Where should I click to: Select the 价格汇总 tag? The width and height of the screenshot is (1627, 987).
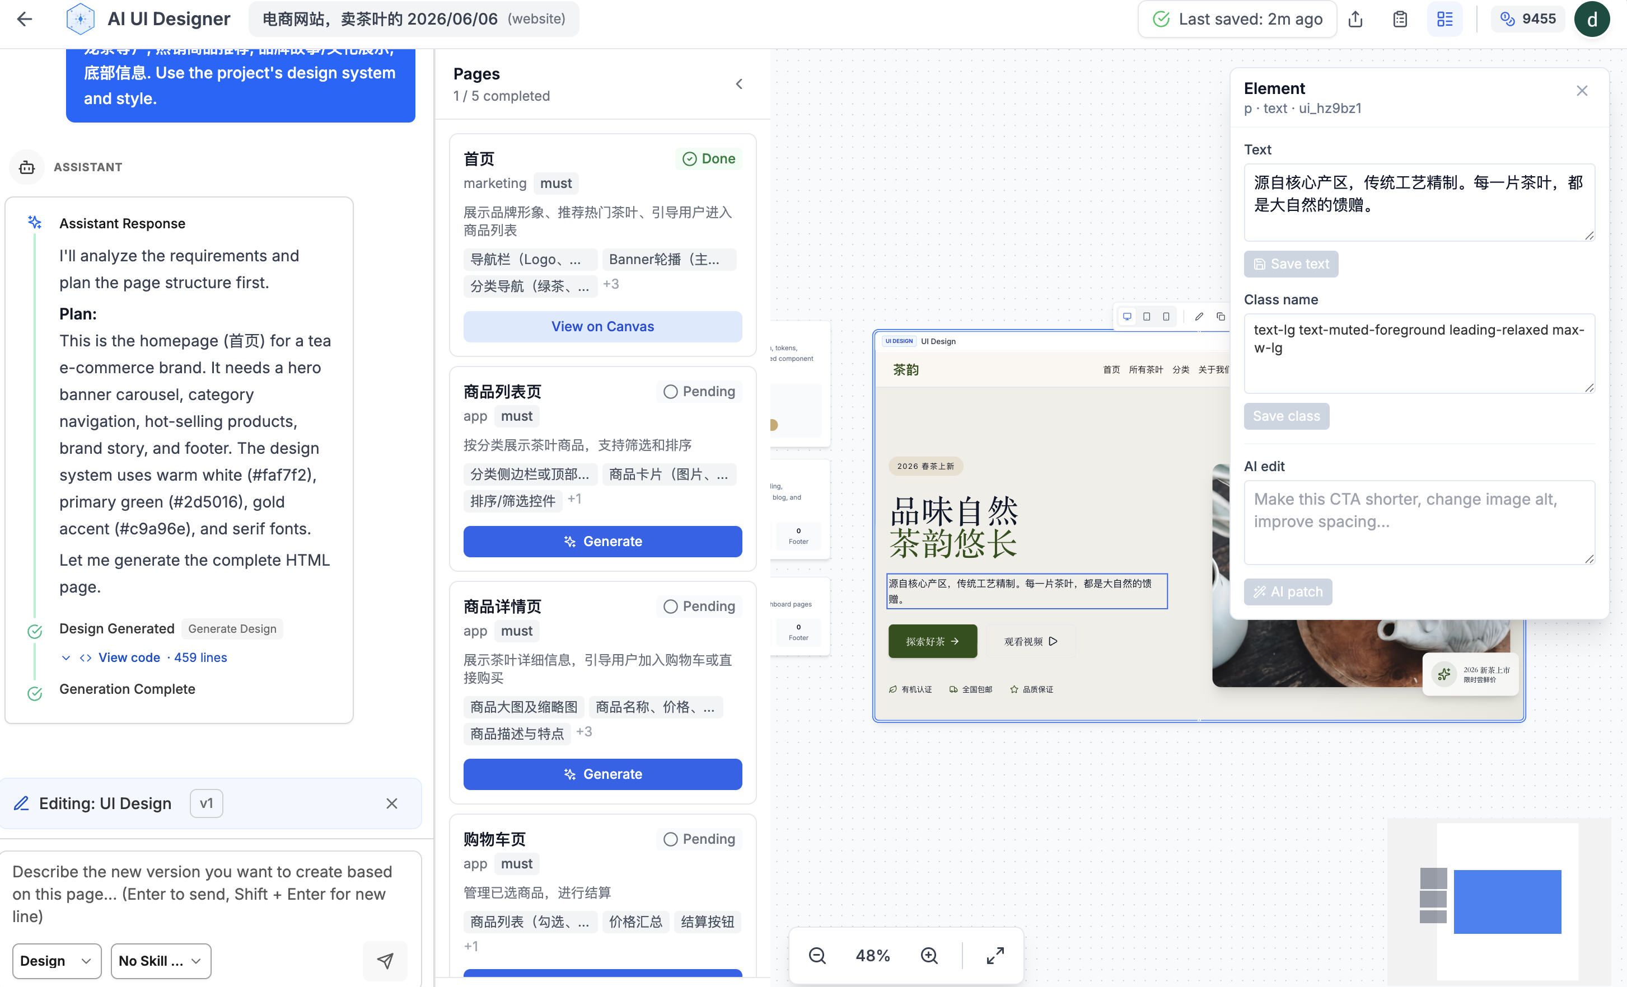635,922
